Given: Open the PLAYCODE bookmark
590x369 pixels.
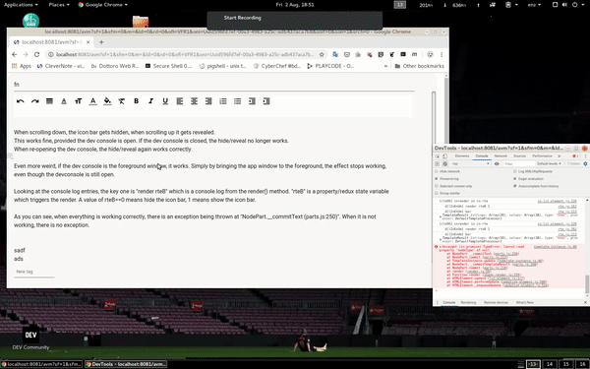Looking at the screenshot, I should coord(330,66).
